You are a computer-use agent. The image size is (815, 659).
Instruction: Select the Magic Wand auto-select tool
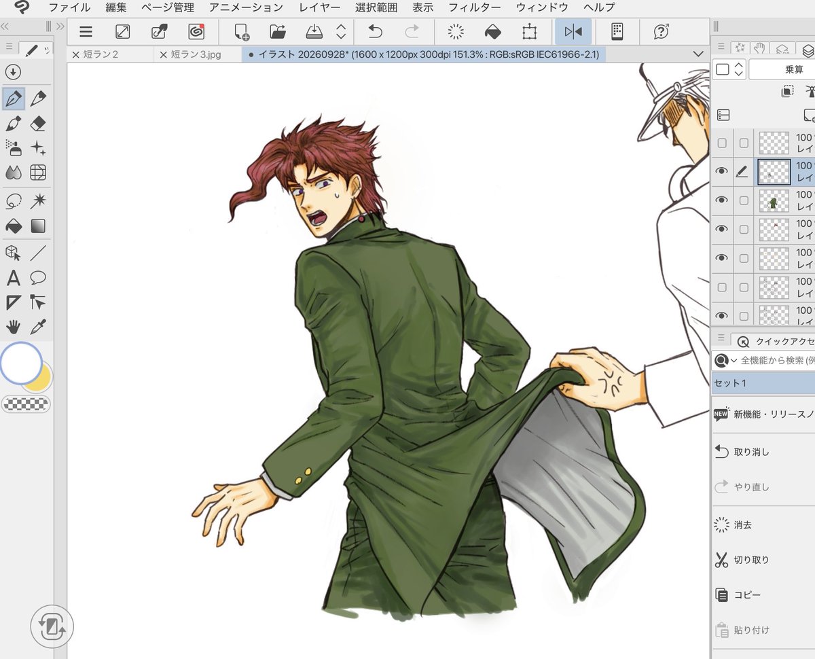pos(39,201)
